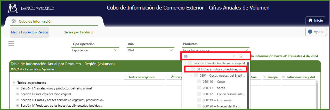This screenshot has height=110, width=330.
Task: Click the deselect-all icon beside the search box
Action: pyautogui.click(x=240, y=56)
